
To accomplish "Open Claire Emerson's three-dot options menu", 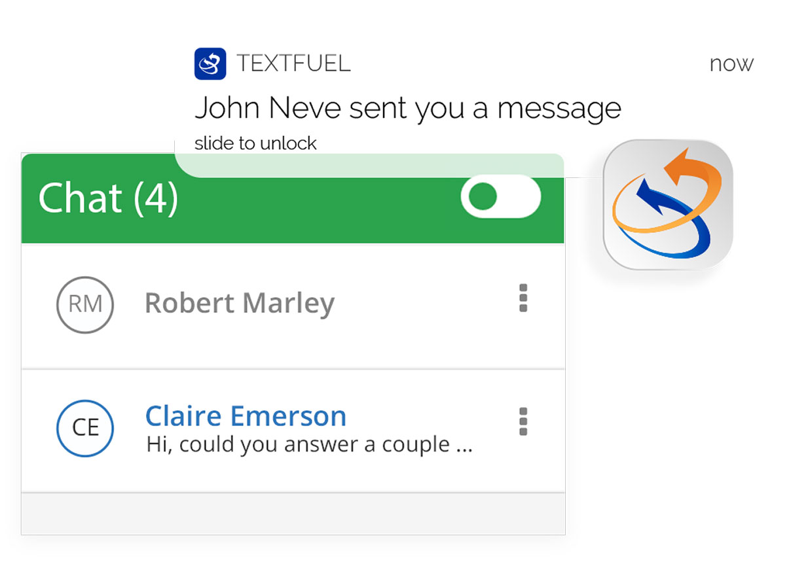I will [x=523, y=421].
